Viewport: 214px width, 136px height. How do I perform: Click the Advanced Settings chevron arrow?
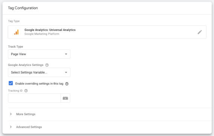[11, 127]
